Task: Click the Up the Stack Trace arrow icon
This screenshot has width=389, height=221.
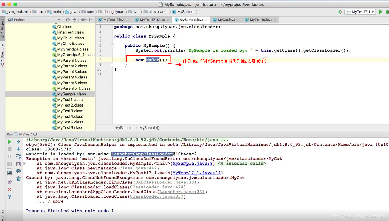Action: click(18, 142)
